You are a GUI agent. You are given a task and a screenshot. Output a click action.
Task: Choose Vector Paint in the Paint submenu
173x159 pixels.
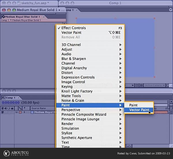139,110
